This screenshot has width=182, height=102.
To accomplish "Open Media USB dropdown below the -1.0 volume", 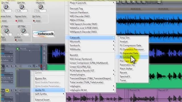I will (7, 78).
